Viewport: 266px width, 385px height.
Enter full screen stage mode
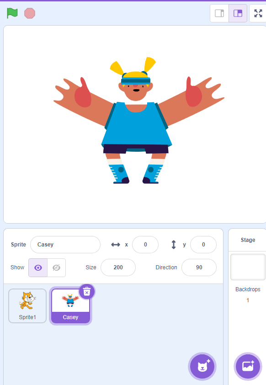coord(258,13)
